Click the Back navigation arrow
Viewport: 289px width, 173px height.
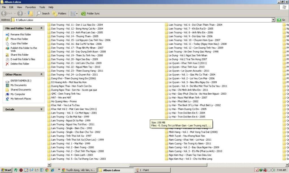(x=7, y=13)
